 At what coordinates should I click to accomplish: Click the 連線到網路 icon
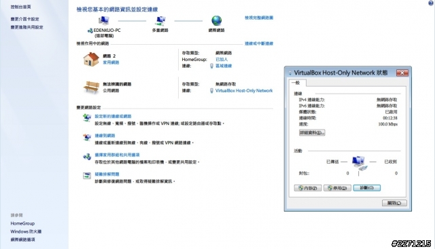pyautogui.click(x=87, y=137)
